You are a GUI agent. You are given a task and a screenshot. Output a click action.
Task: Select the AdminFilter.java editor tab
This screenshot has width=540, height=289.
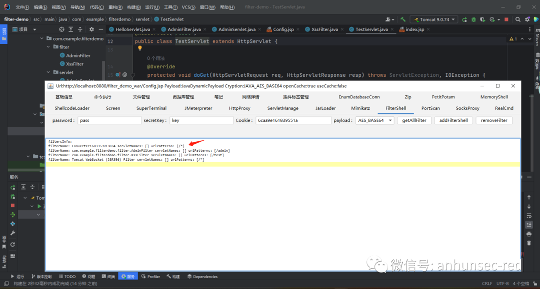point(184,29)
